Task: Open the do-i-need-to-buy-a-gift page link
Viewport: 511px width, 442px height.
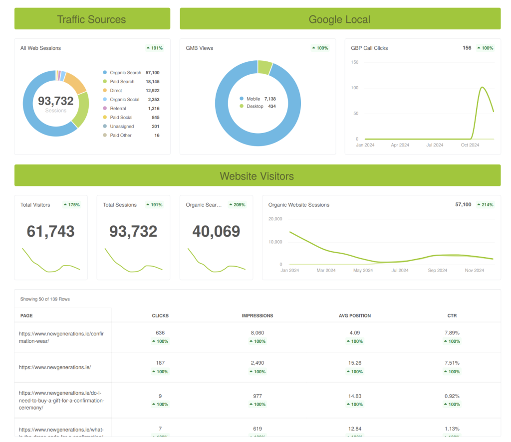Action: pos(61,400)
